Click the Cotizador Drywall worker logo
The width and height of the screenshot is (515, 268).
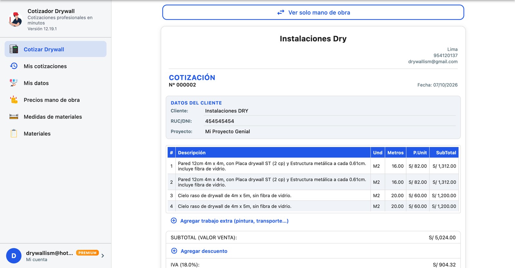[x=15, y=19]
